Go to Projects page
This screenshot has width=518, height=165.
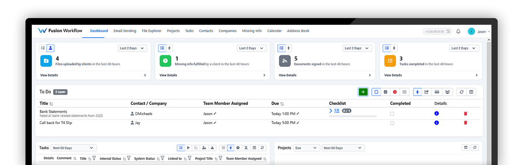coord(173,31)
